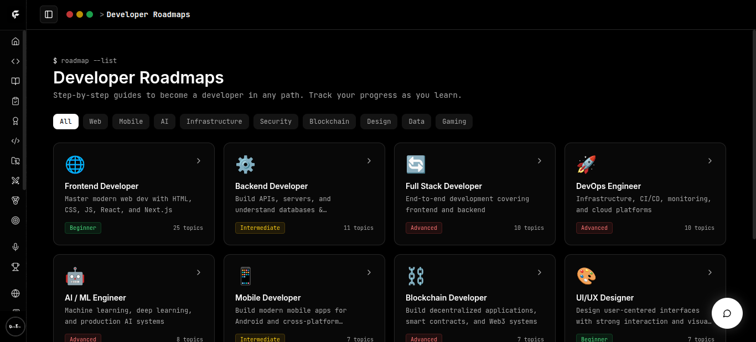Click the microphone icon in the sidebar
The height and width of the screenshot is (342, 756).
pyautogui.click(x=15, y=246)
